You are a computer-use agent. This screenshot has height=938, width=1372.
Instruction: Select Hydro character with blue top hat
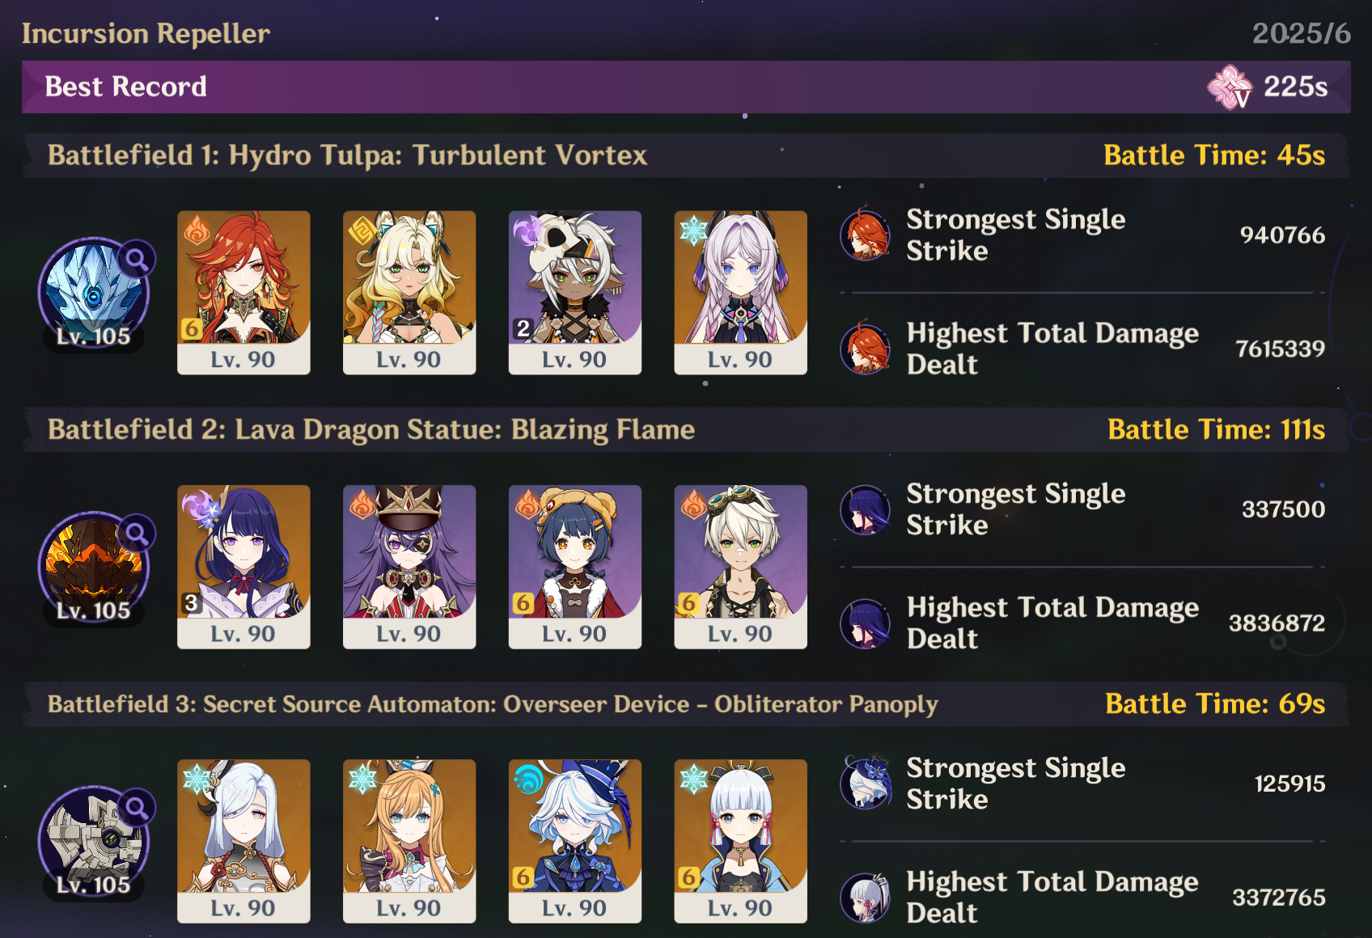tap(575, 841)
